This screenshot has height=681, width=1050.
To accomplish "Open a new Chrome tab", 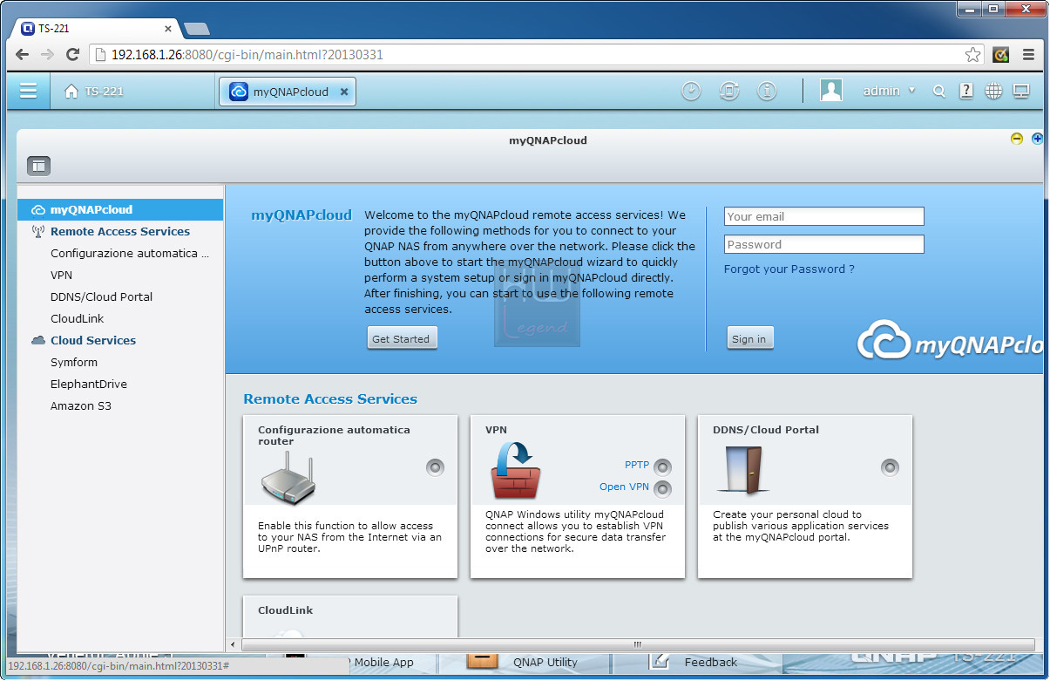I will [x=197, y=29].
